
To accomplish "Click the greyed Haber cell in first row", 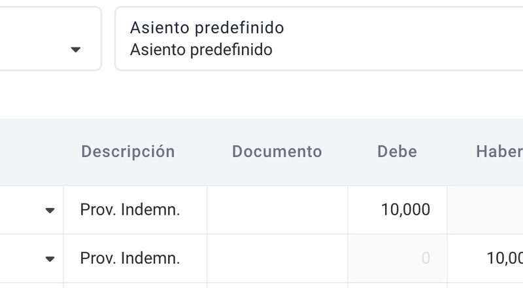I will pos(485,210).
